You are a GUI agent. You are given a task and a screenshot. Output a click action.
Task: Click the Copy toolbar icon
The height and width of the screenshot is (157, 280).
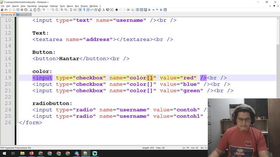[35, 10]
